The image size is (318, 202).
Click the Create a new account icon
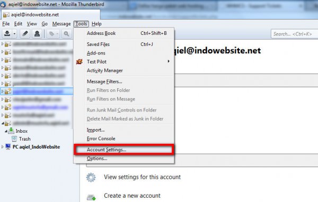click(x=91, y=197)
